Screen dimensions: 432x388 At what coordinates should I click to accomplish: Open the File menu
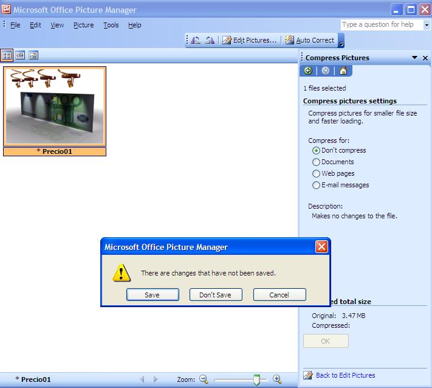point(15,25)
